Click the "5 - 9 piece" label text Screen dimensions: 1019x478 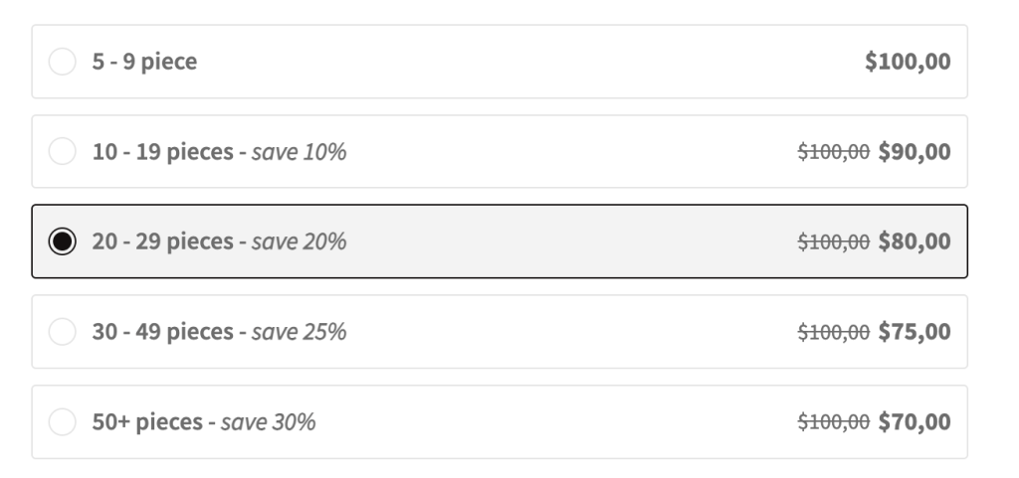point(144,62)
